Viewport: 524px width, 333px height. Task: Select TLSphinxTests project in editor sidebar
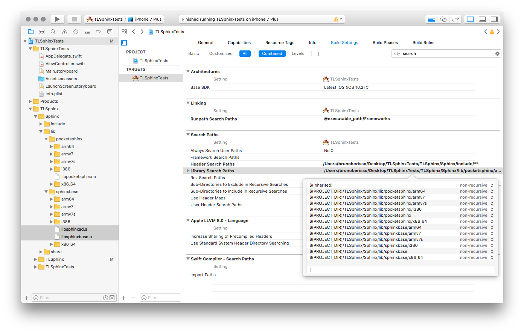point(154,61)
